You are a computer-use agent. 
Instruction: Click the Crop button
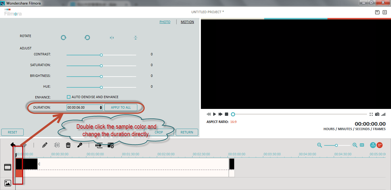click(159, 132)
